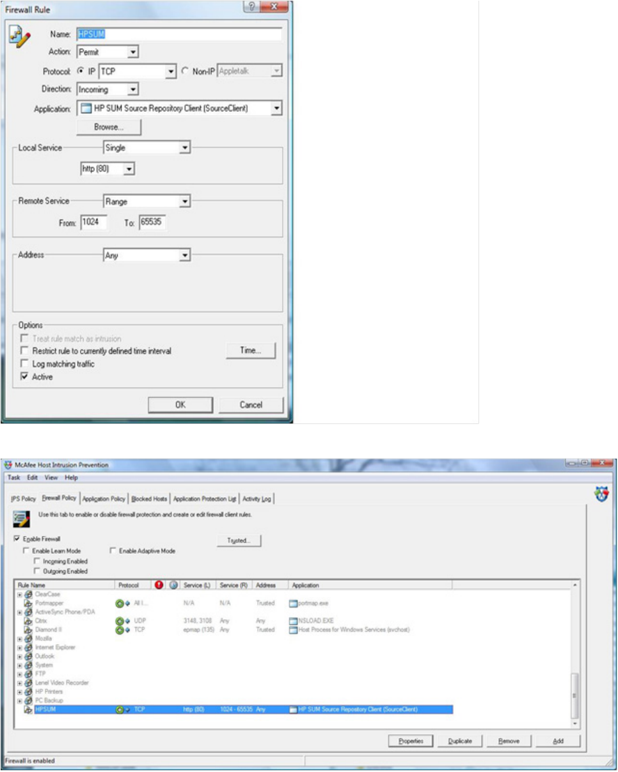
Task: Open the View menu
Action: coord(51,478)
